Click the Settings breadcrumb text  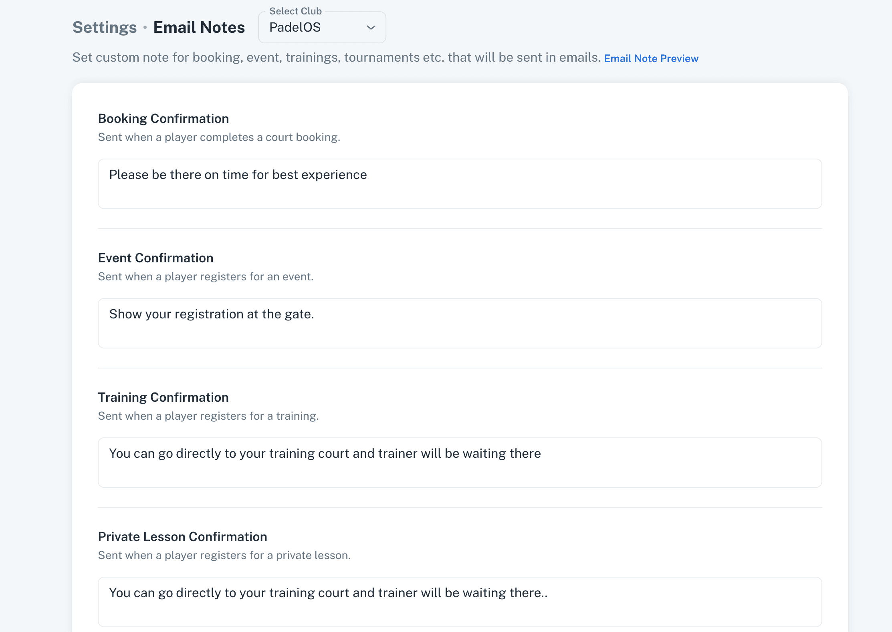click(105, 28)
